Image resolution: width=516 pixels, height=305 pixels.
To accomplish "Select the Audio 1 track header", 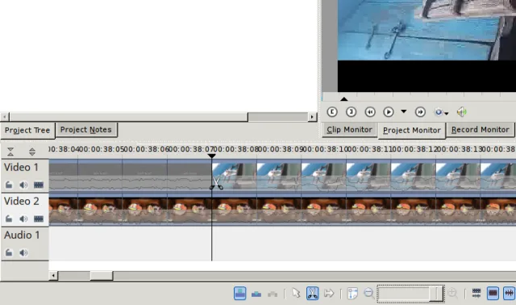I will (x=25, y=244).
